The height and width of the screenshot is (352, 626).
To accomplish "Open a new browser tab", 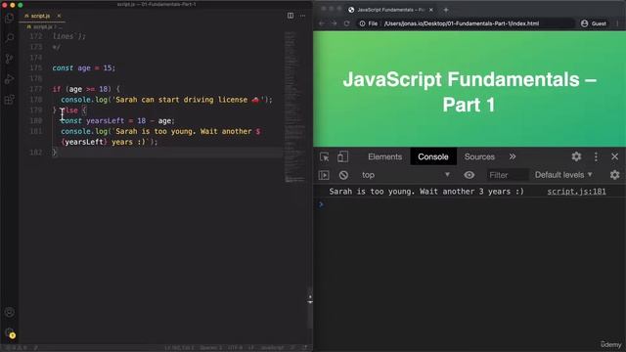I will point(446,10).
